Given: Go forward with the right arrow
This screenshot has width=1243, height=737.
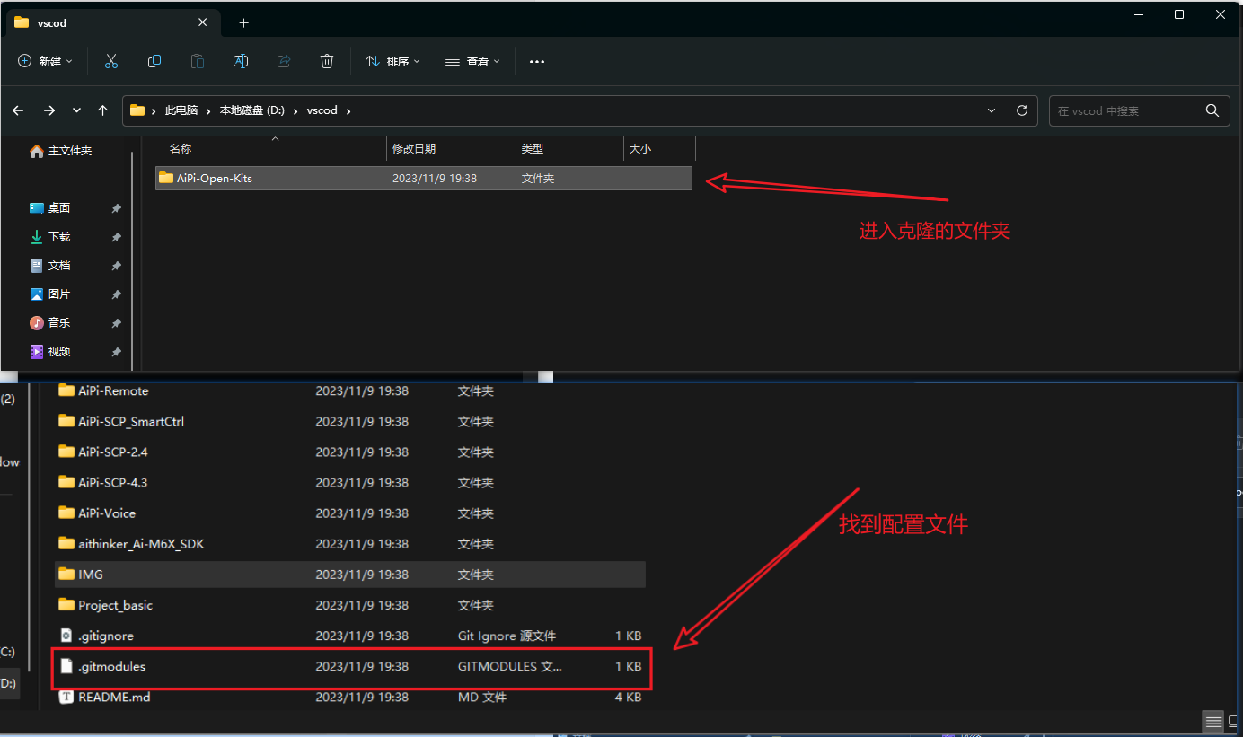Looking at the screenshot, I should point(49,110).
